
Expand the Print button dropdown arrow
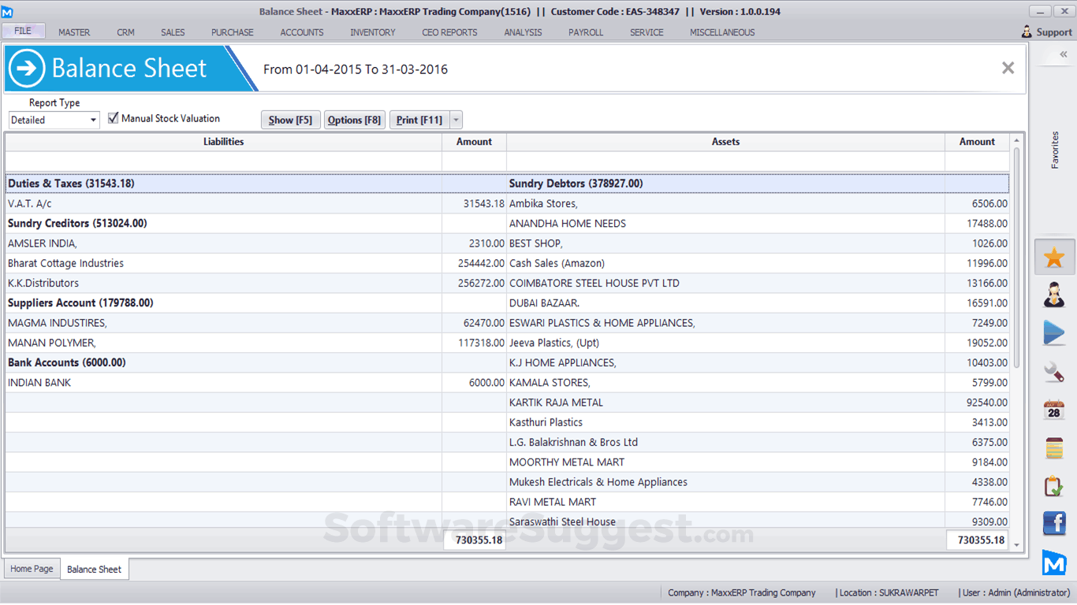(456, 121)
